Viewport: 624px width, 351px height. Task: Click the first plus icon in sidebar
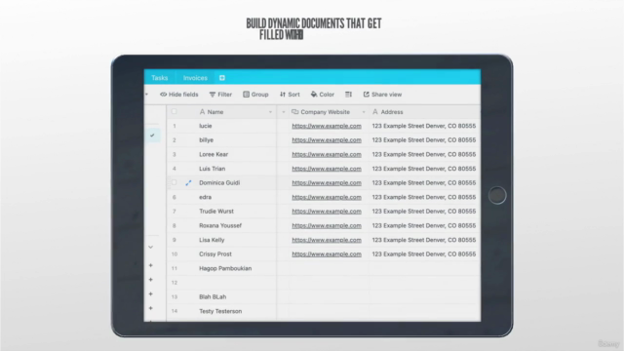tap(150, 265)
